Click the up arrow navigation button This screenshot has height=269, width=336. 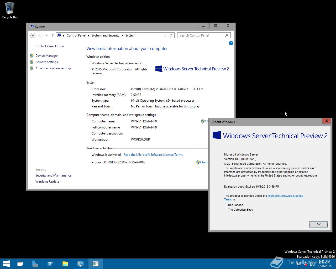click(x=52, y=35)
